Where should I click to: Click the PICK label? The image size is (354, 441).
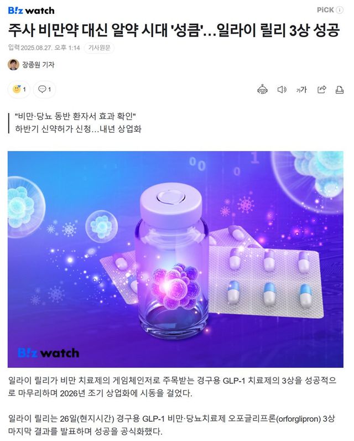point(325,10)
